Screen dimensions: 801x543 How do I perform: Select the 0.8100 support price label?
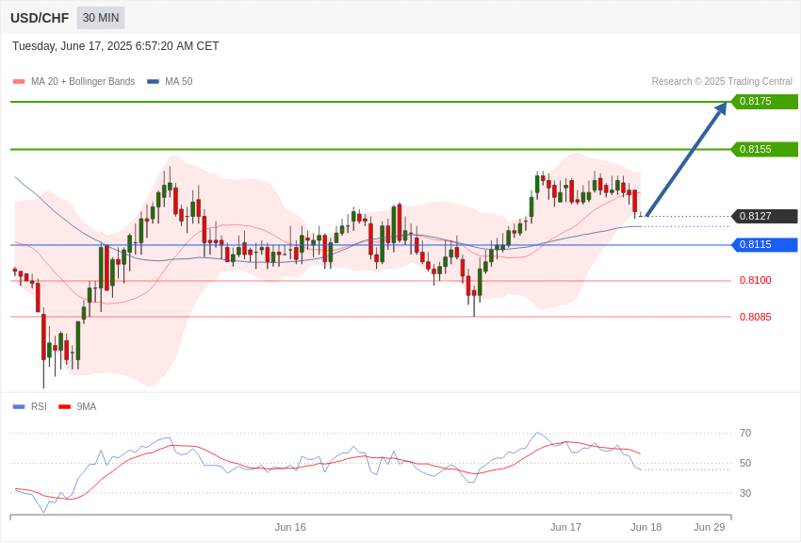(756, 280)
